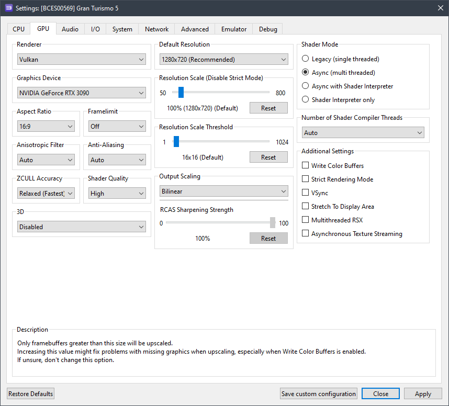This screenshot has height=406, width=449.
Task: Choose Async with Shader Interpreter mode
Action: (306, 86)
